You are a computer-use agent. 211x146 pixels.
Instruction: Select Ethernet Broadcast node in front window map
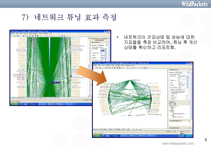[x=135, y=80]
